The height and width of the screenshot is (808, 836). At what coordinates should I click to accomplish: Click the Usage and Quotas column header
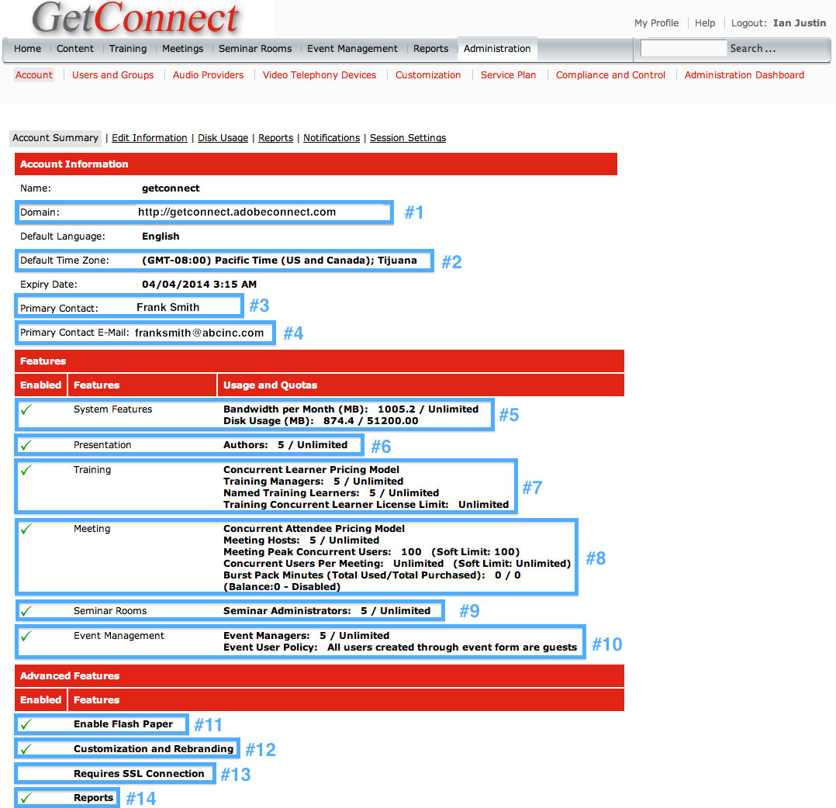click(271, 385)
